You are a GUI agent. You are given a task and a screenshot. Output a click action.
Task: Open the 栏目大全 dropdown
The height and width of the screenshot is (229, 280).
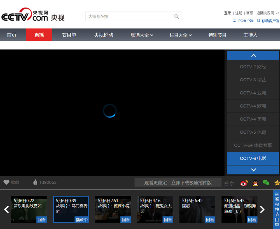pos(180,35)
